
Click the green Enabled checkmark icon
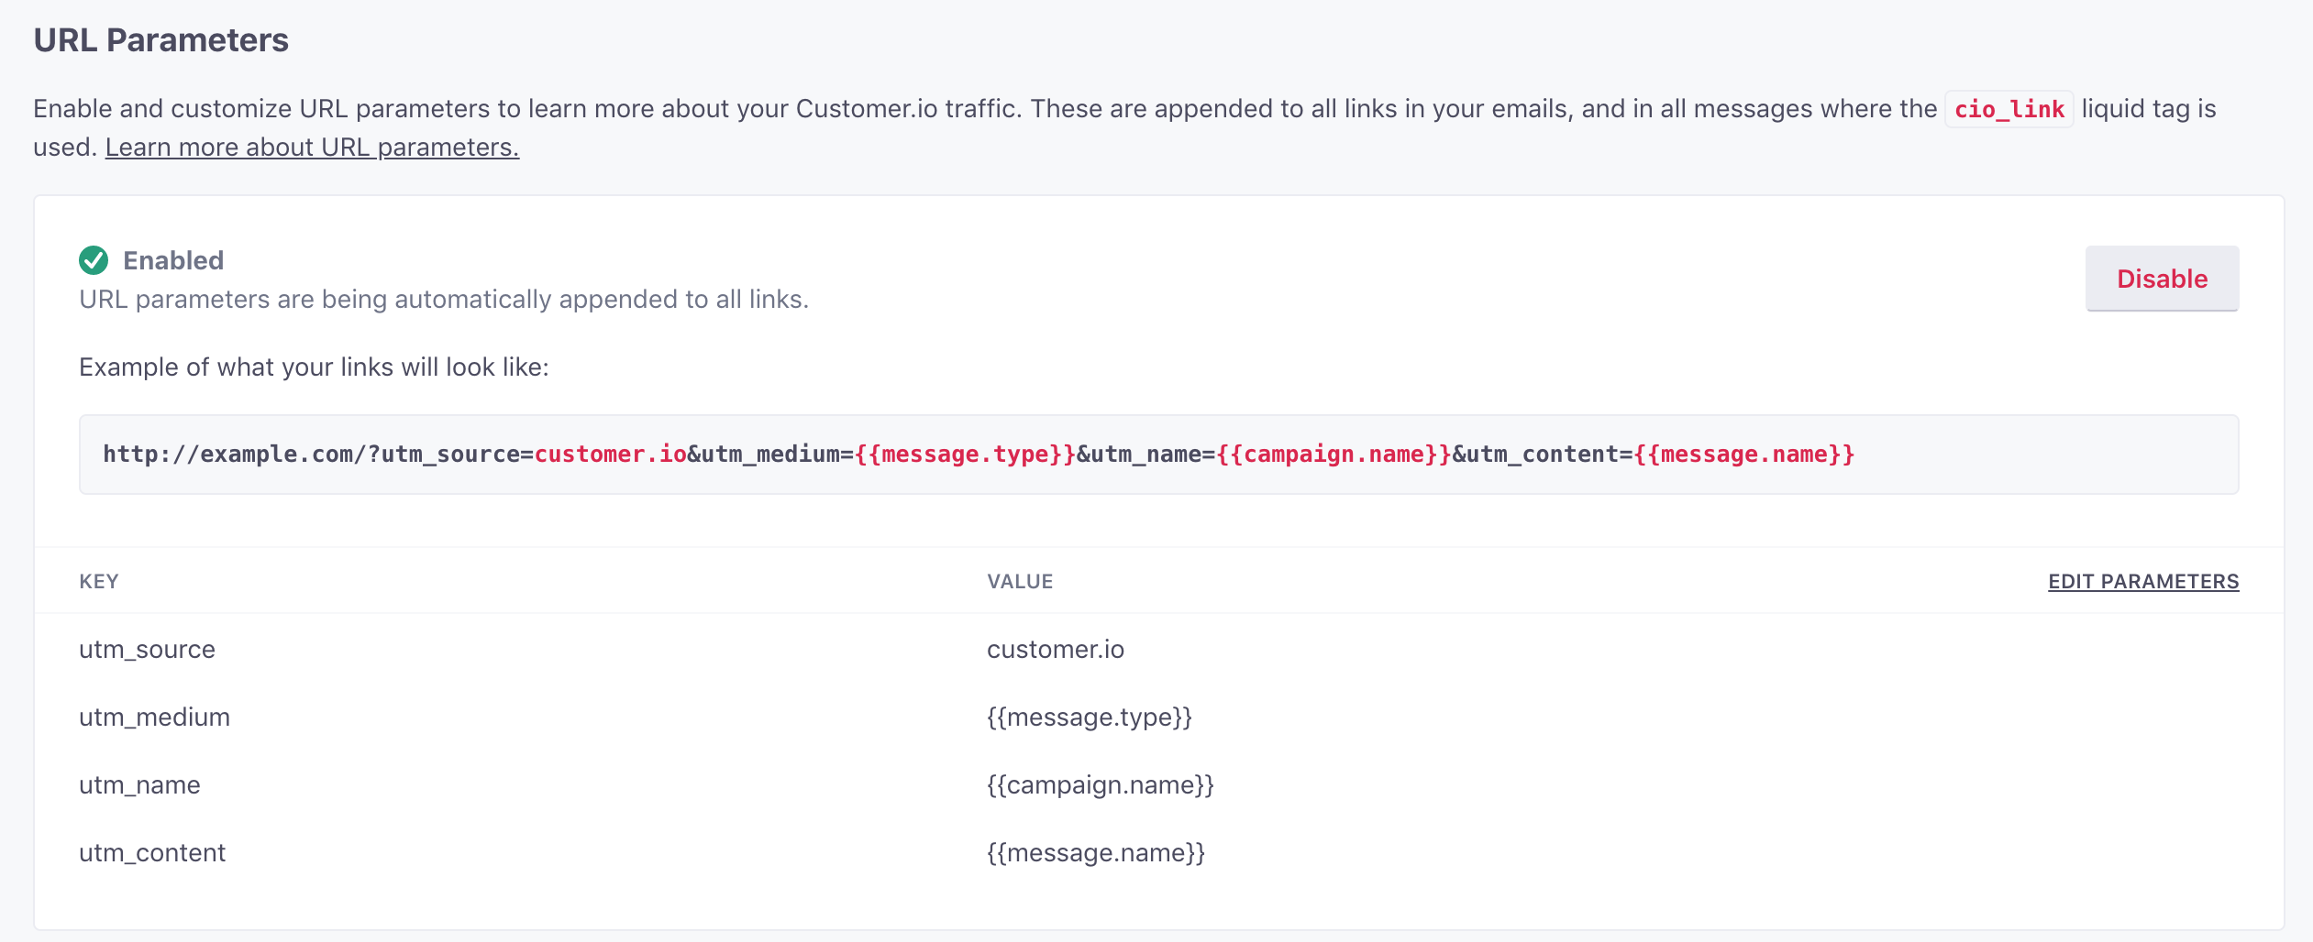point(94,261)
